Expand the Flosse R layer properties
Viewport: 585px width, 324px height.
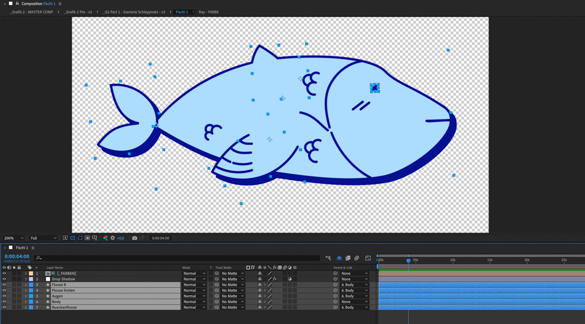click(x=26, y=285)
